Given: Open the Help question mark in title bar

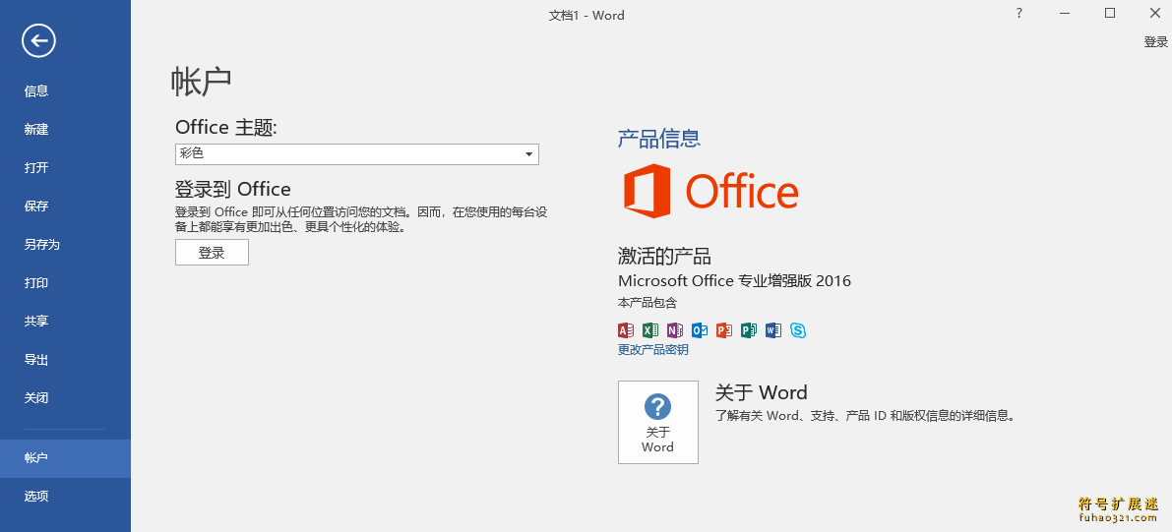Looking at the screenshot, I should [x=1018, y=13].
